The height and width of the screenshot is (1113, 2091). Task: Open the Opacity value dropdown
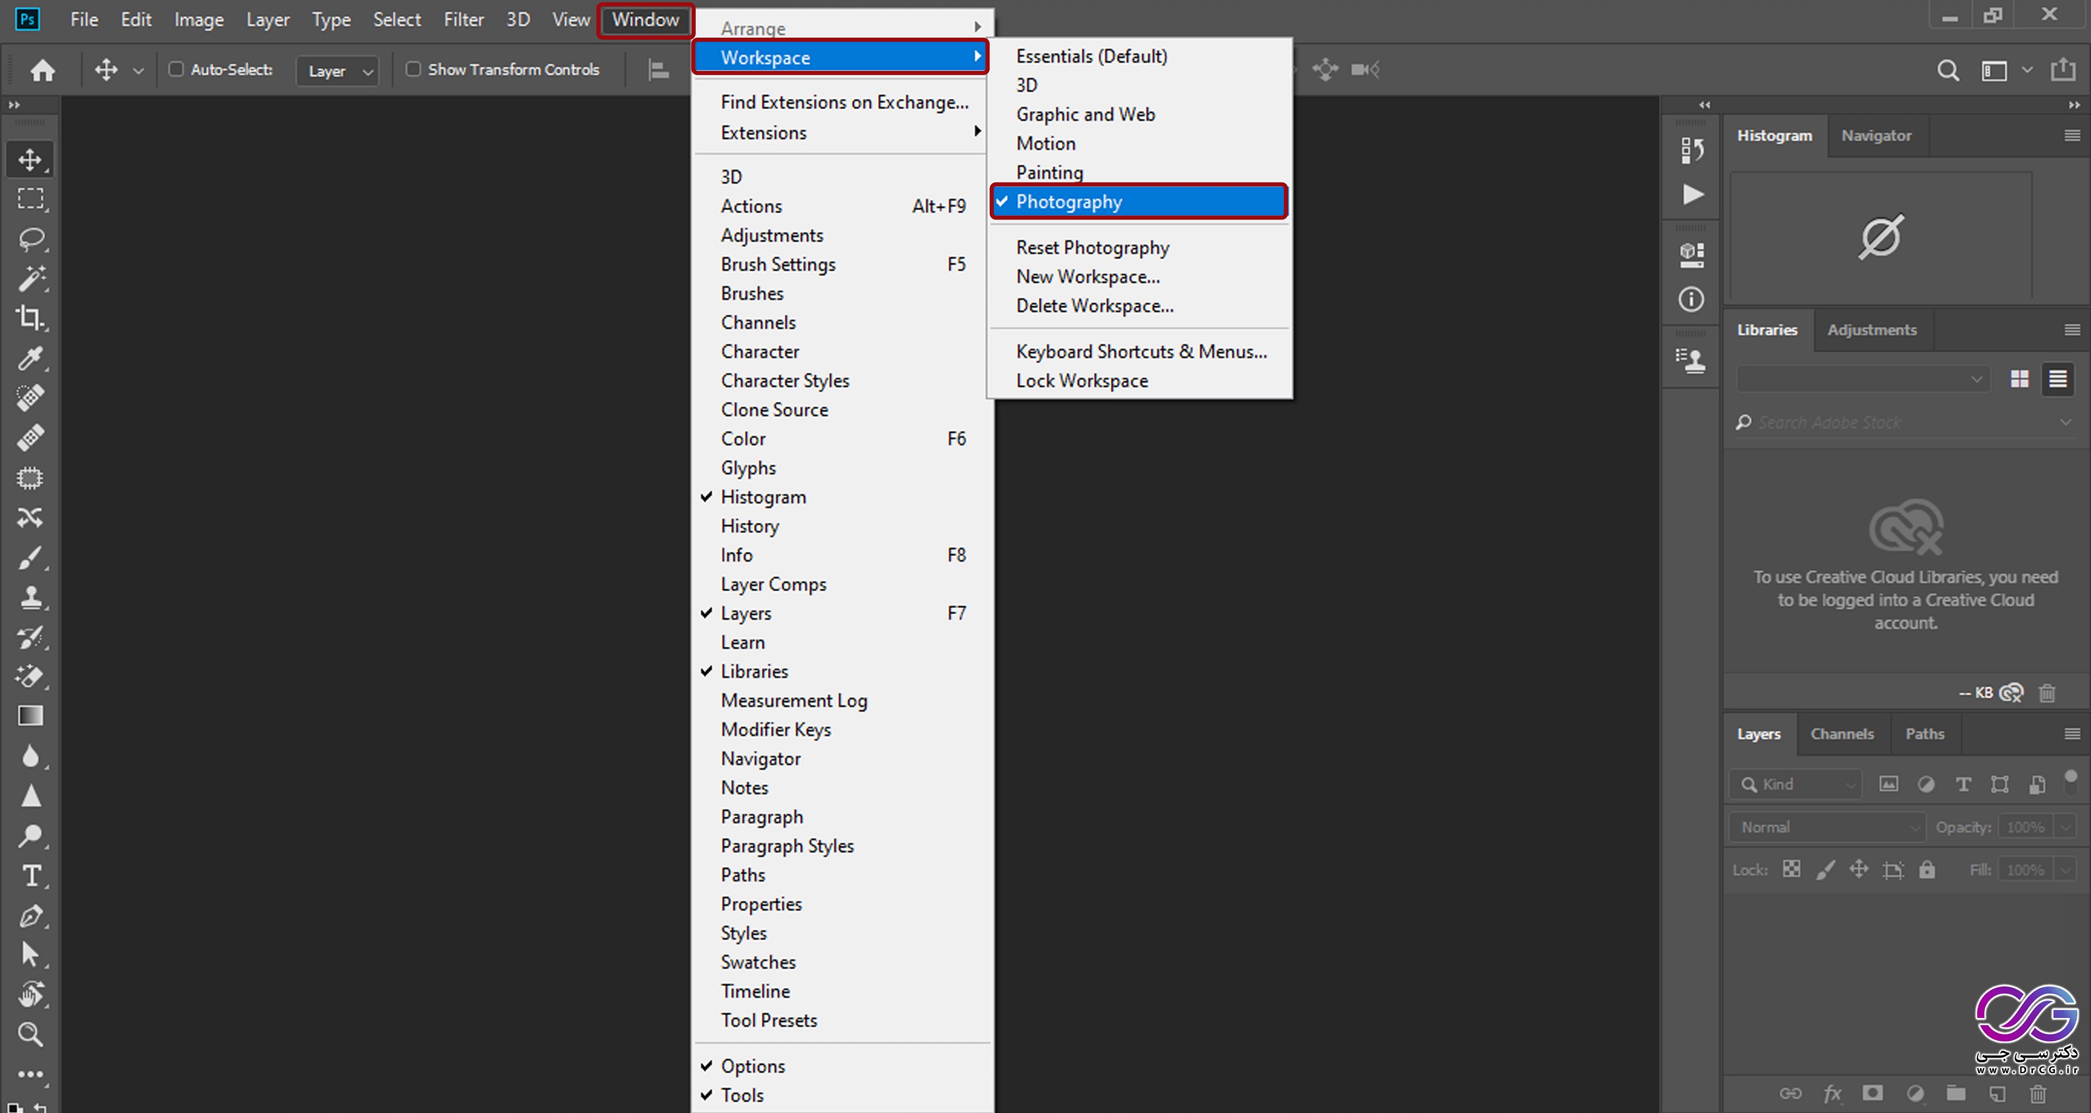[2065, 827]
